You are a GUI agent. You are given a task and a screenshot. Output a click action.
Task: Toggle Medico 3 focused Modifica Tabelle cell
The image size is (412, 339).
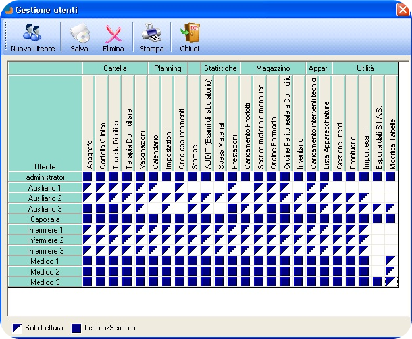[391, 282]
